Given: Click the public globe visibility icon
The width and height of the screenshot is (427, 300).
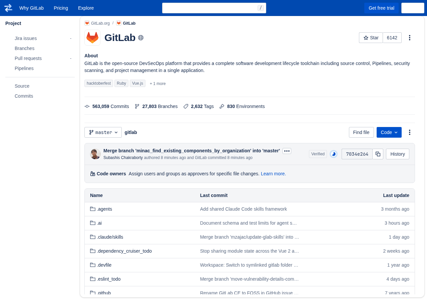Looking at the screenshot, I should click(x=141, y=38).
